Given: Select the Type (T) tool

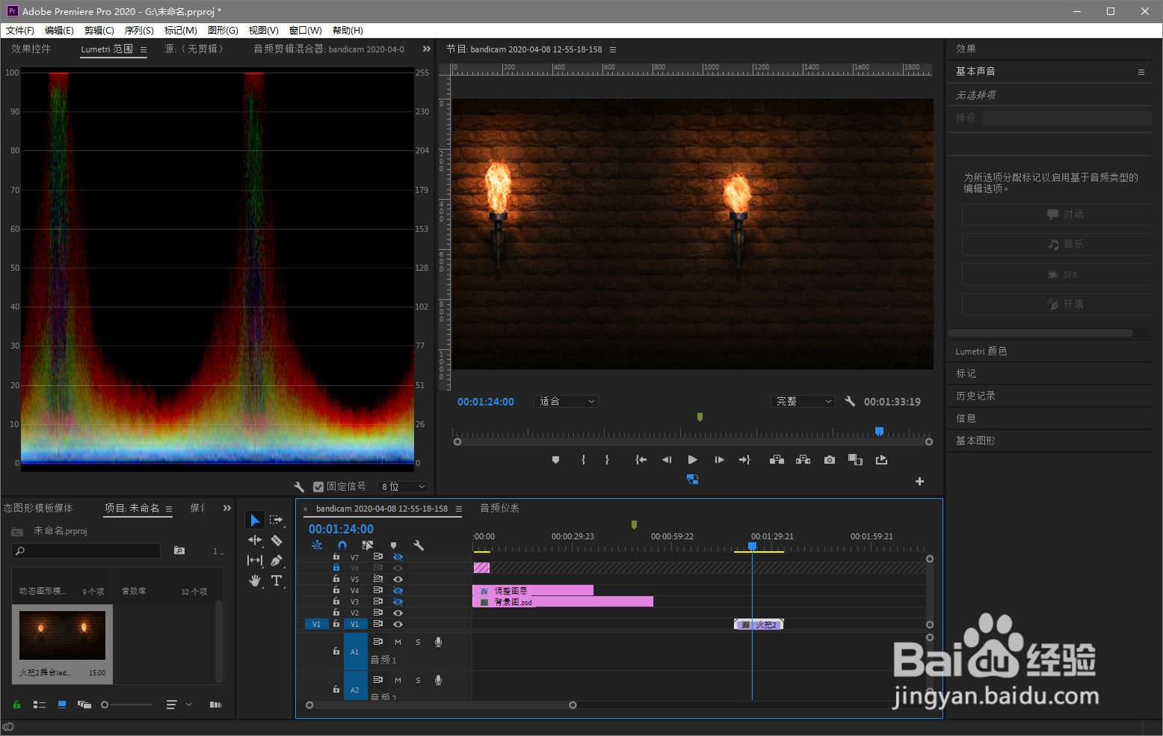Looking at the screenshot, I should 277,580.
